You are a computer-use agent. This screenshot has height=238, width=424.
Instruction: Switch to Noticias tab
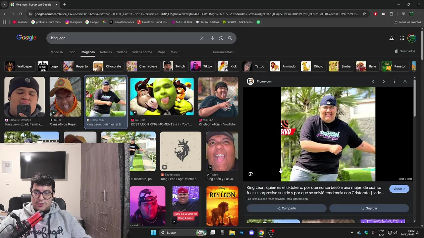point(106,52)
